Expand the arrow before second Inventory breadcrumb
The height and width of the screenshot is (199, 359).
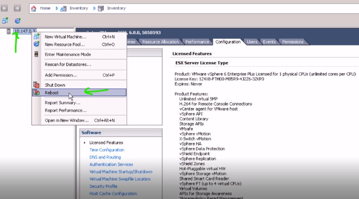point(94,9)
